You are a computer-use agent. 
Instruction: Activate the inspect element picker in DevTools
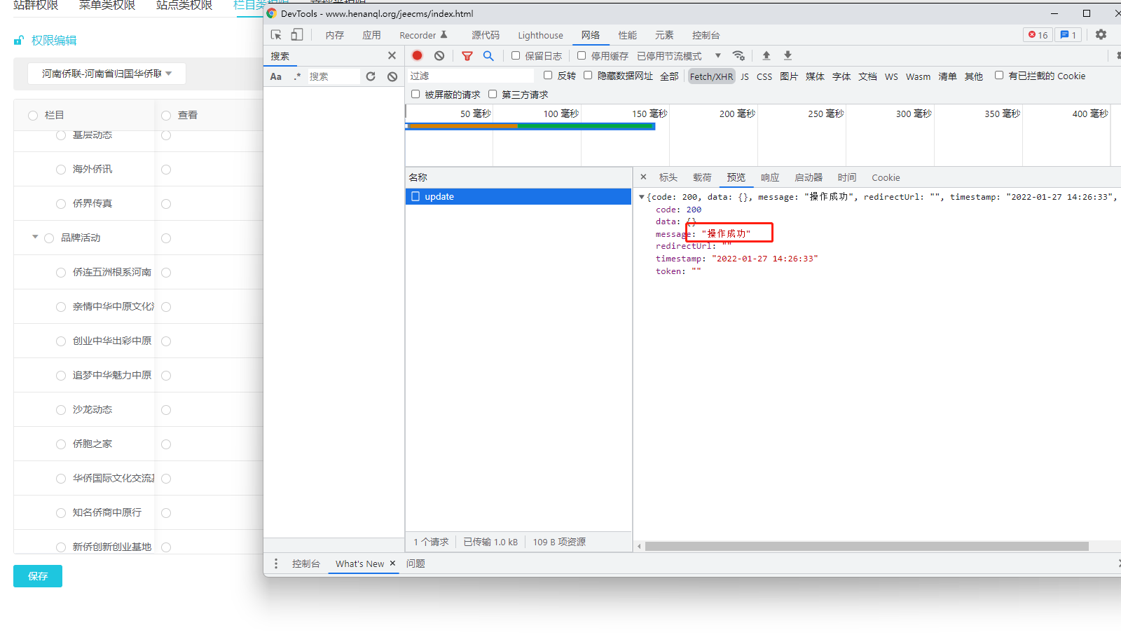point(276,35)
